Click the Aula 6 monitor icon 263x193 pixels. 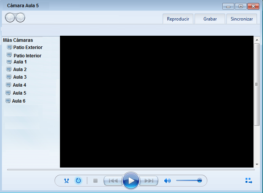pos(8,101)
